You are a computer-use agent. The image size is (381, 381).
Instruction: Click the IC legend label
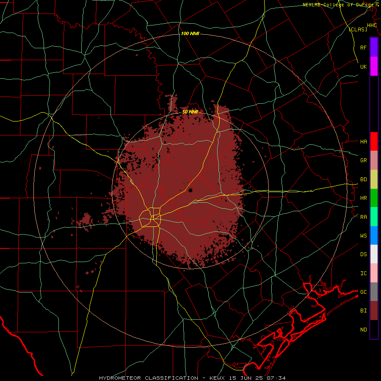coord(363,273)
